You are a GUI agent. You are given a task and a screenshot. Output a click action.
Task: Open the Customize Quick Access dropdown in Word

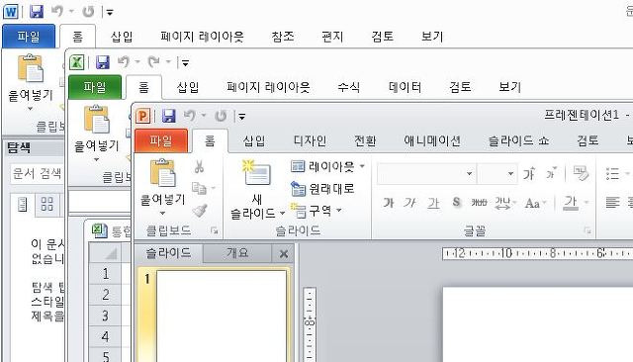coord(110,13)
